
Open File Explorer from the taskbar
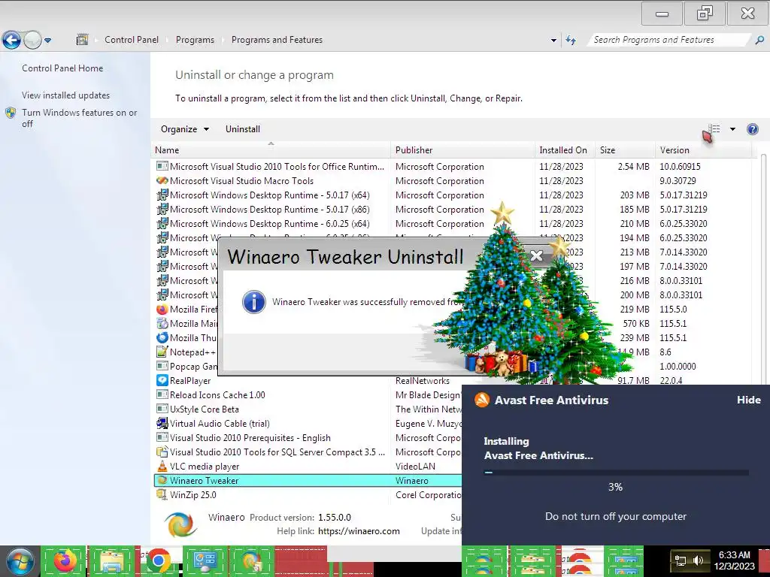pyautogui.click(x=111, y=561)
